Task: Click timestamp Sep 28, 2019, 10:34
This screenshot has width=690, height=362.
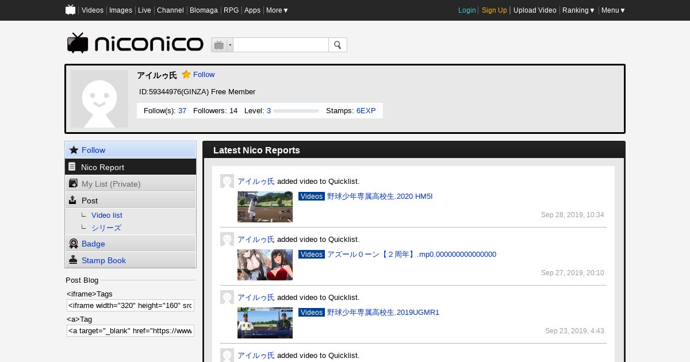Action: click(572, 215)
